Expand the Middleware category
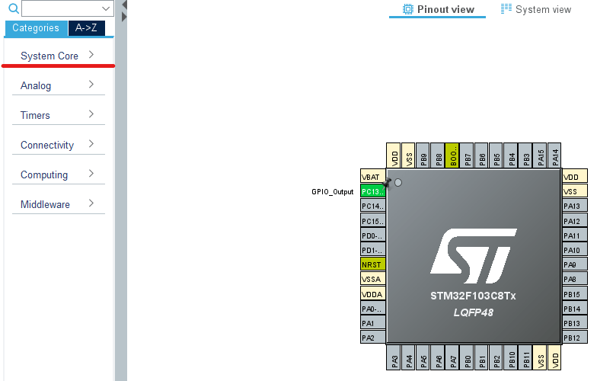This screenshot has width=597, height=381. click(58, 204)
